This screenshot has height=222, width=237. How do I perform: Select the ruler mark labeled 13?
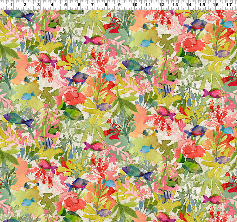(x=175, y=5)
